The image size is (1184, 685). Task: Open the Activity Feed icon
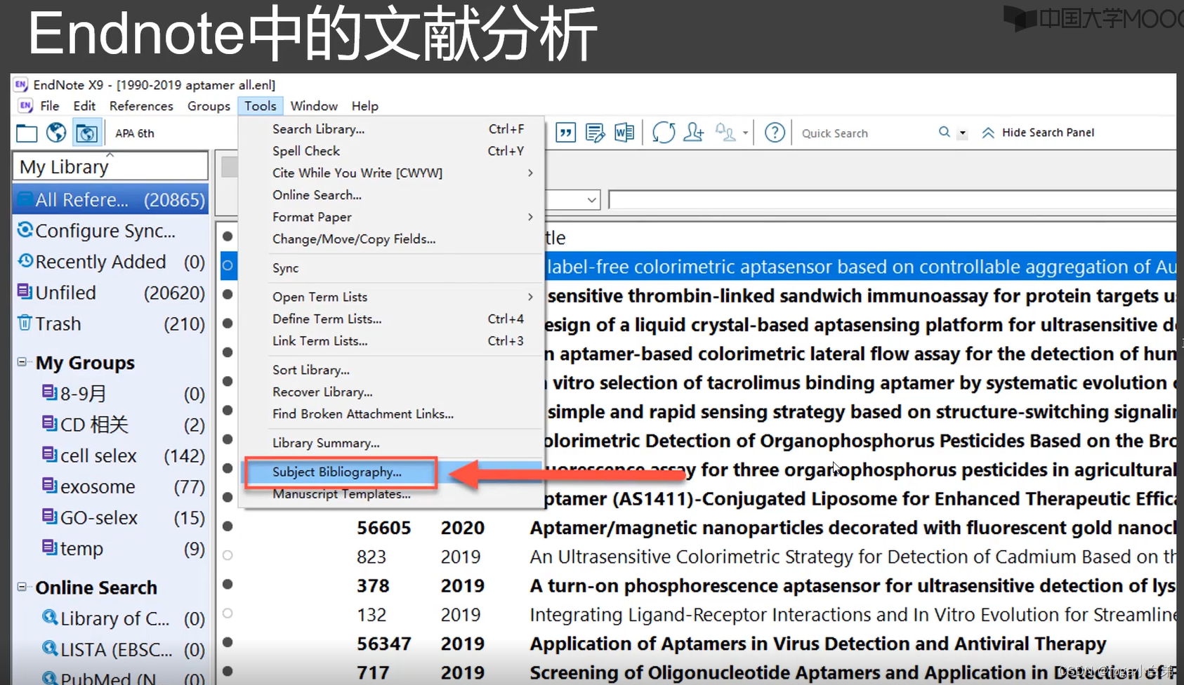725,132
